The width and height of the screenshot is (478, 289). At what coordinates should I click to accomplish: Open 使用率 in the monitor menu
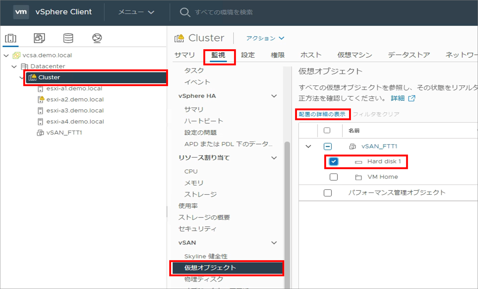188,206
